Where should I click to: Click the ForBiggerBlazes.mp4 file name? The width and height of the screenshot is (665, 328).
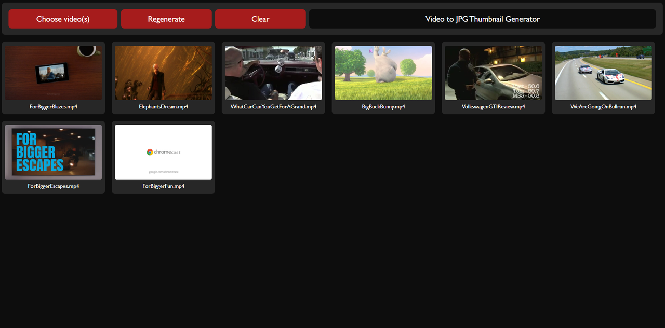click(54, 107)
